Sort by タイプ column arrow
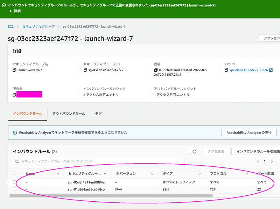The width and height of the screenshot is (280, 209). coord(199,174)
